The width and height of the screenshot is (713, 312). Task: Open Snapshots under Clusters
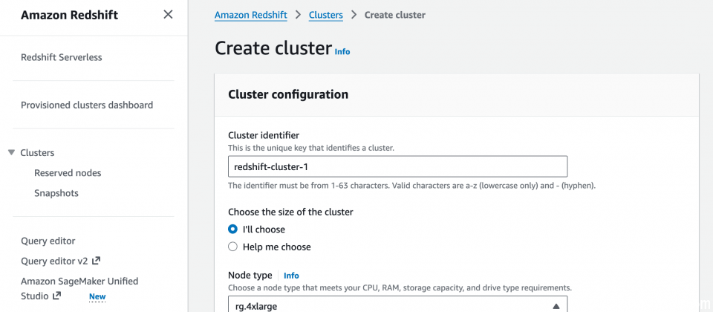56,193
